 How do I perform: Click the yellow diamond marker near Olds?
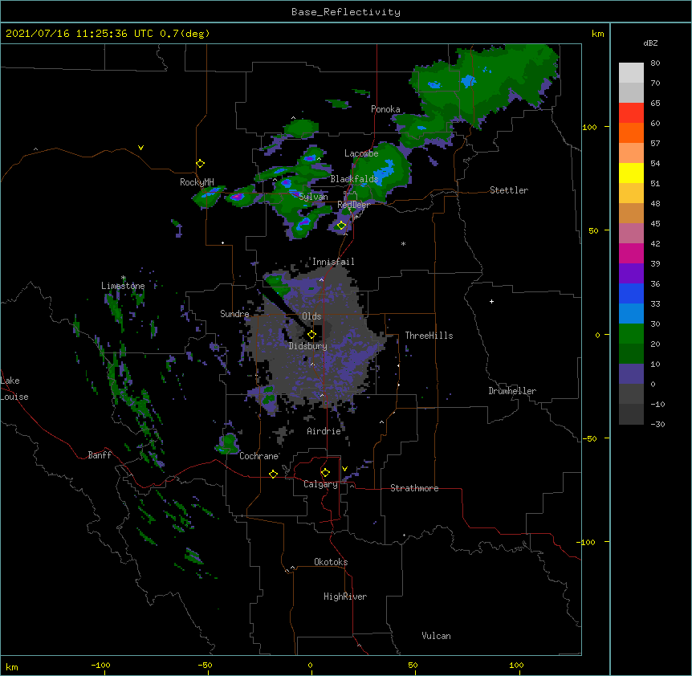311,335
